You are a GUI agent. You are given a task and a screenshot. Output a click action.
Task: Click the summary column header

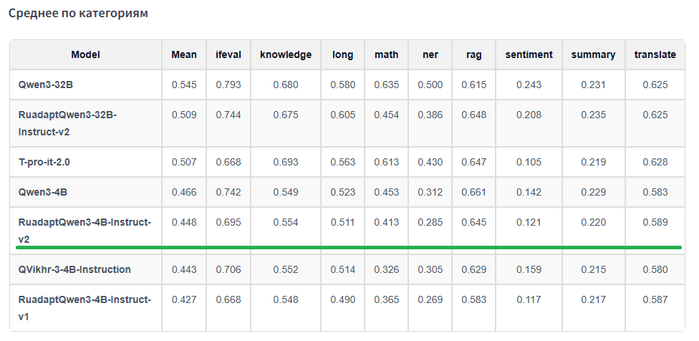coord(593,54)
